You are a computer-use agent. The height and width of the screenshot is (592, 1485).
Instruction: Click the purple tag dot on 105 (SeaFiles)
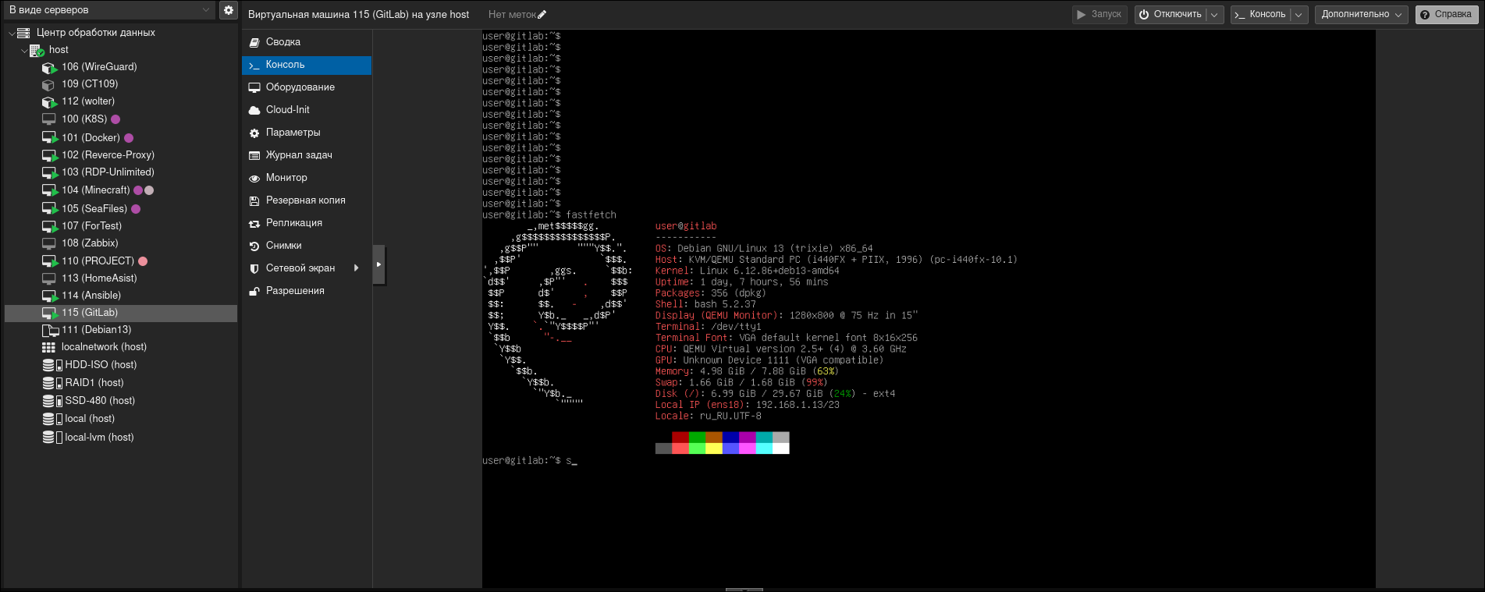(136, 209)
